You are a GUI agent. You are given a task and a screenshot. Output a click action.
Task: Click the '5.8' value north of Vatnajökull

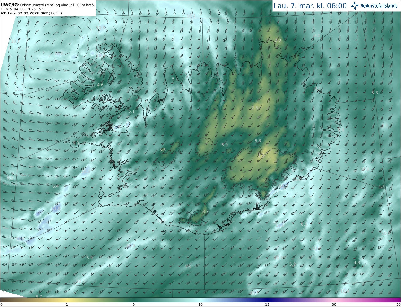pos(258,141)
